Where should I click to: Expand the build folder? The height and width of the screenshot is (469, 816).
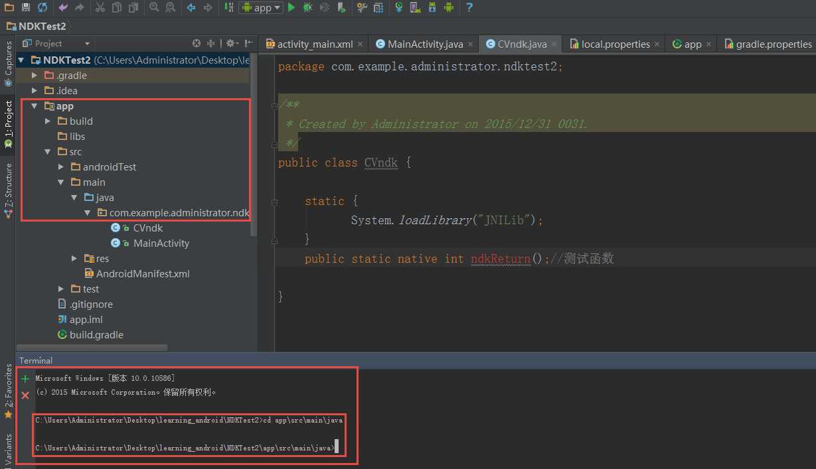pos(48,121)
